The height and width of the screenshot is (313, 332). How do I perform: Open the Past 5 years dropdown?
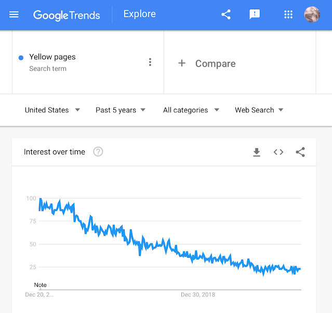coord(121,110)
